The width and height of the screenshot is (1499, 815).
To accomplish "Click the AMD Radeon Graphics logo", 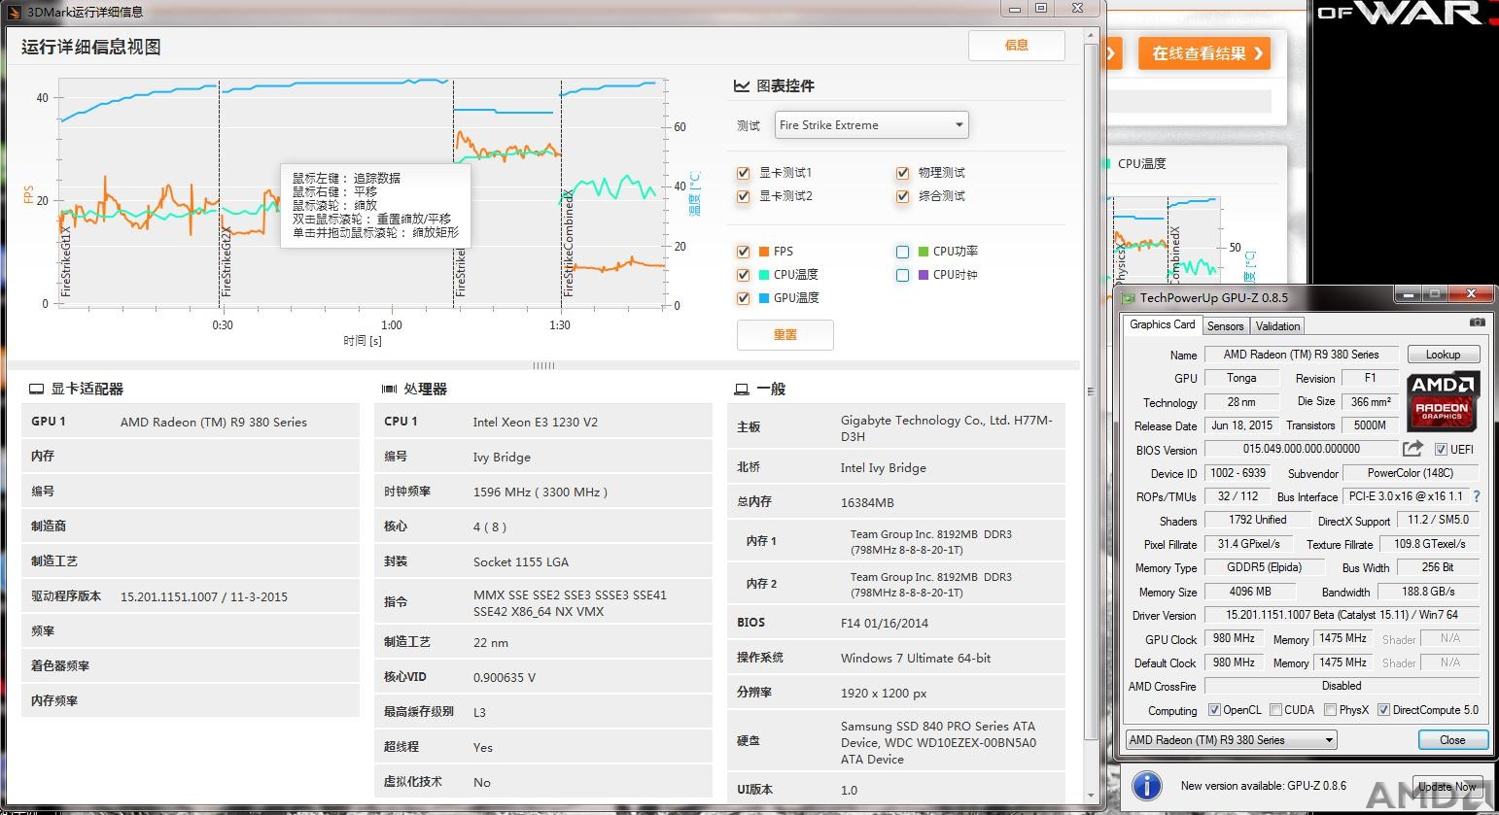I will [1443, 401].
